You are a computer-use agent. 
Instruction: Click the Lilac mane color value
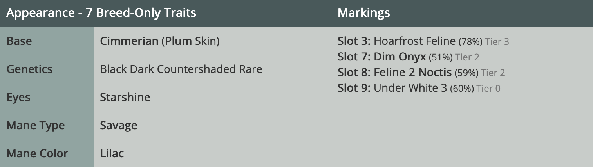pyautogui.click(x=112, y=153)
